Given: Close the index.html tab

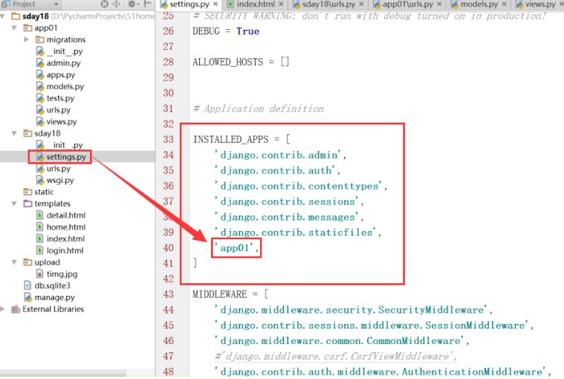Looking at the screenshot, I should click(x=281, y=4).
